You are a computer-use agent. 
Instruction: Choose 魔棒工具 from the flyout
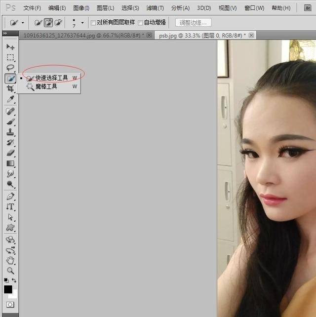point(49,86)
